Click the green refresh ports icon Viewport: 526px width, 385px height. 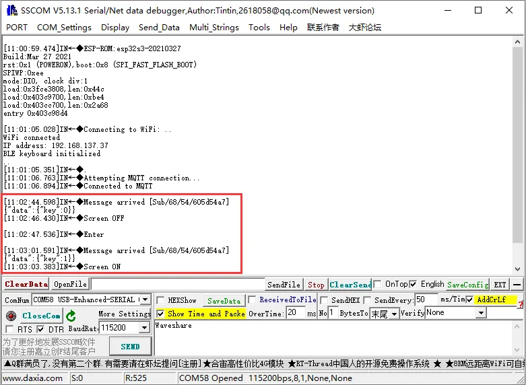71,316
